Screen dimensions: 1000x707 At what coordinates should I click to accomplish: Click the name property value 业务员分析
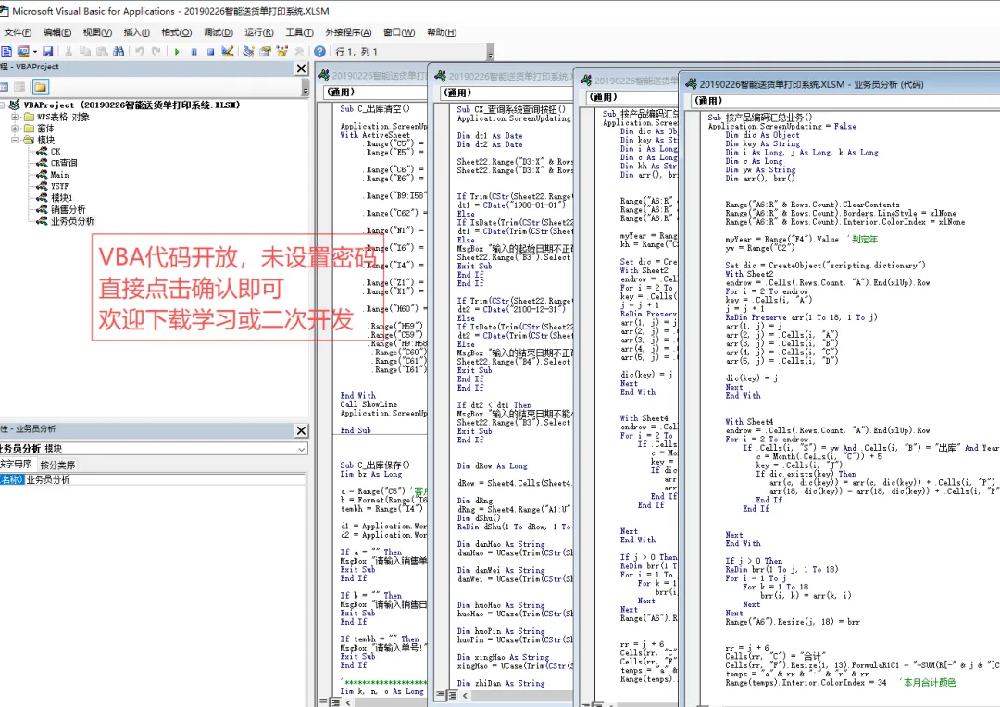(x=165, y=479)
